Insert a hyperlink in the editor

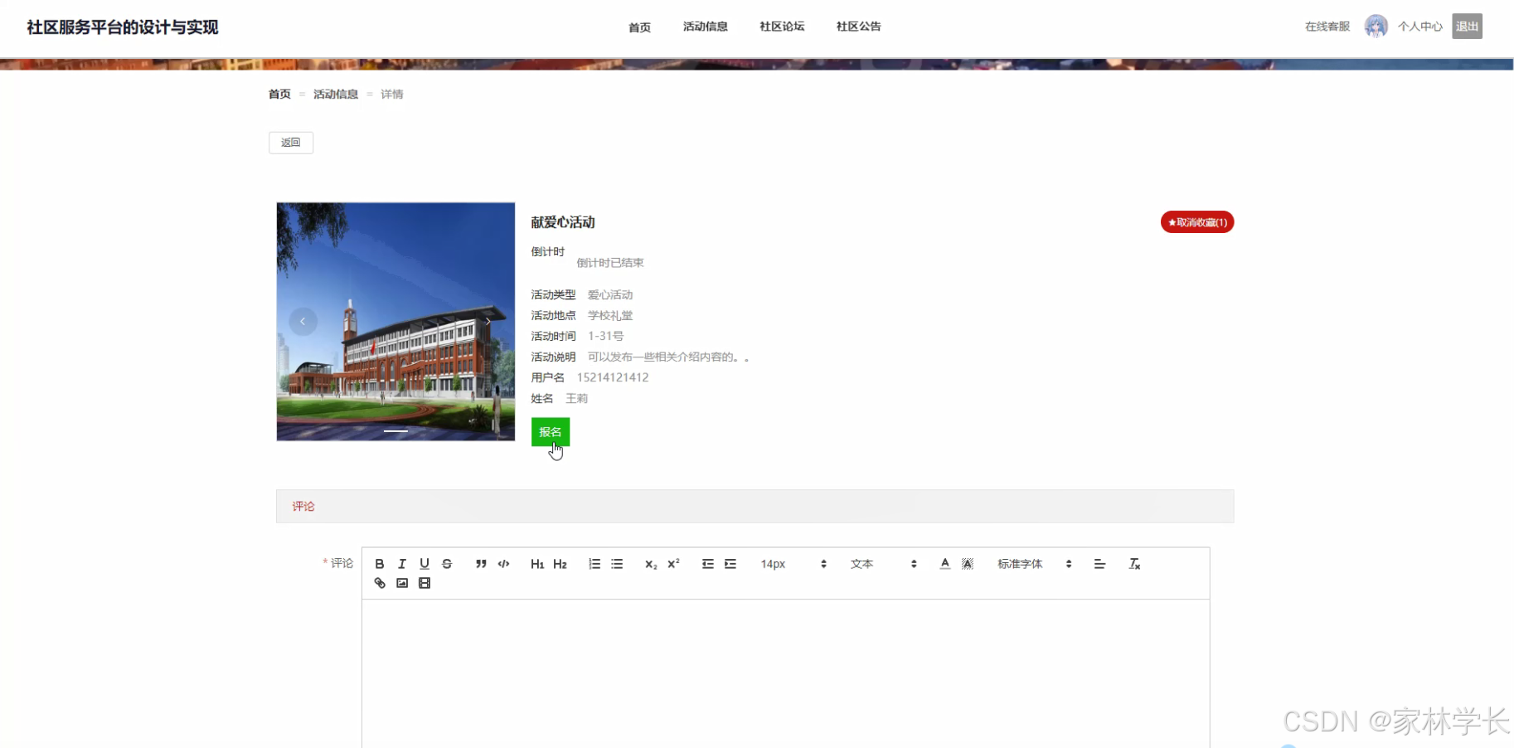[x=380, y=583]
